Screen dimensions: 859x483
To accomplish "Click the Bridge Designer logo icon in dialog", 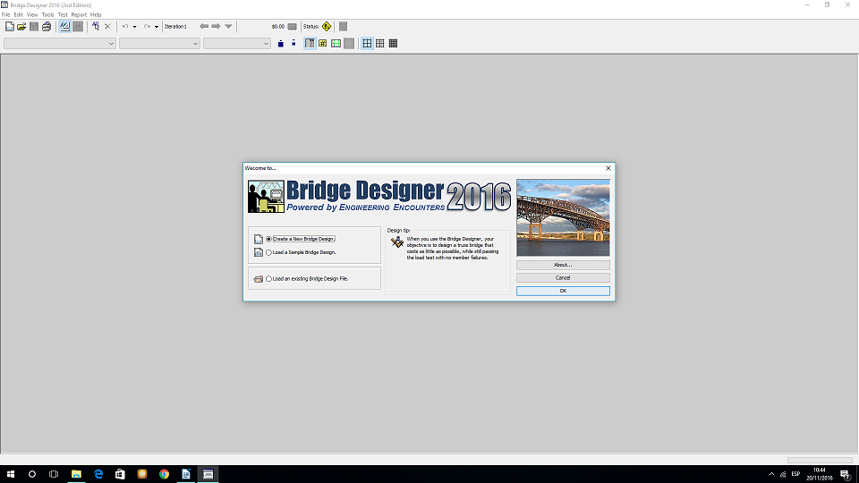I will pos(266,197).
